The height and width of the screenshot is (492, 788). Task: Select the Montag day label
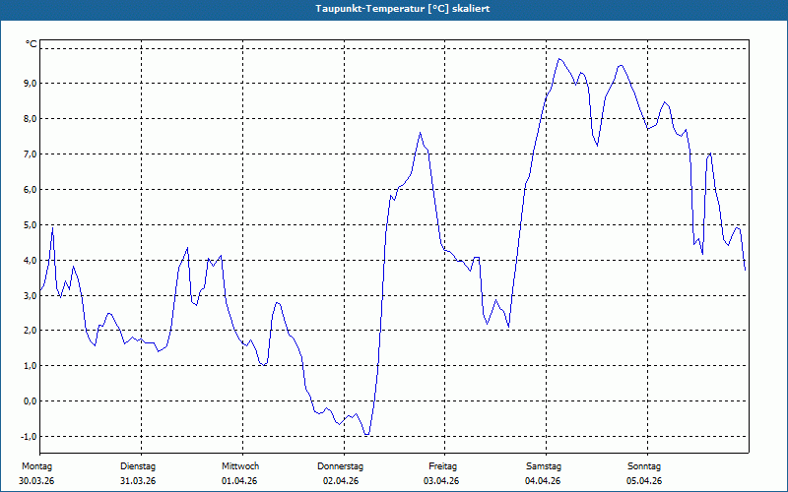click(36, 466)
